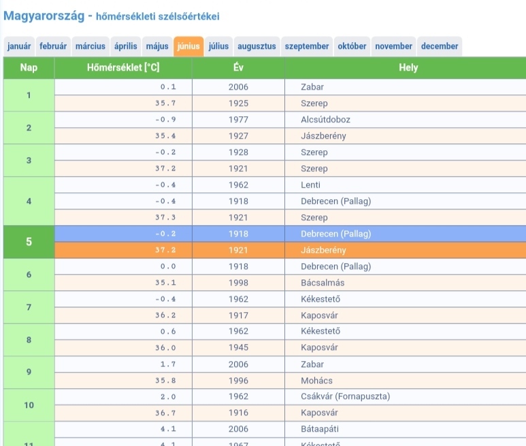Select the day 10 cell
Screen dimensions: 526x446
click(29, 405)
